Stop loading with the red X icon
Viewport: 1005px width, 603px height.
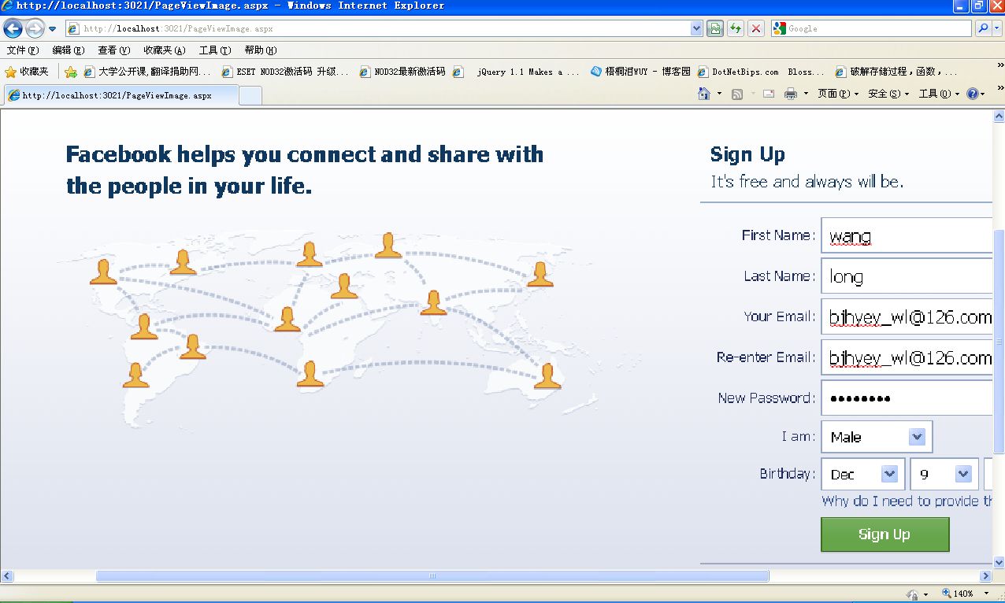pyautogui.click(x=756, y=28)
